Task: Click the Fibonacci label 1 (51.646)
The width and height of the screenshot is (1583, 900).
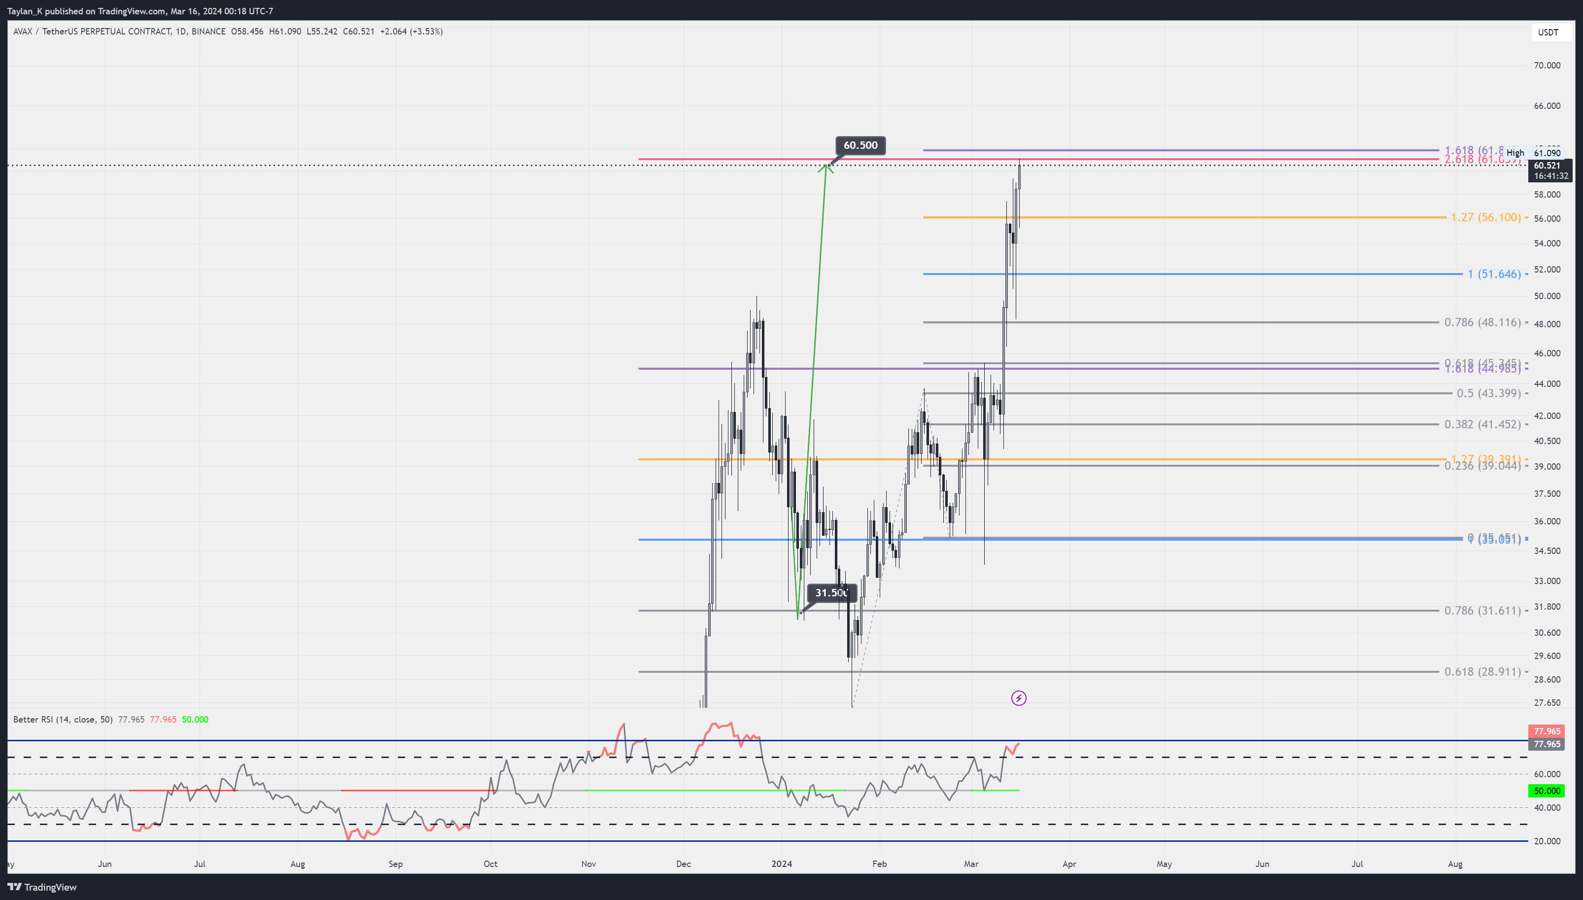Action: [x=1494, y=274]
